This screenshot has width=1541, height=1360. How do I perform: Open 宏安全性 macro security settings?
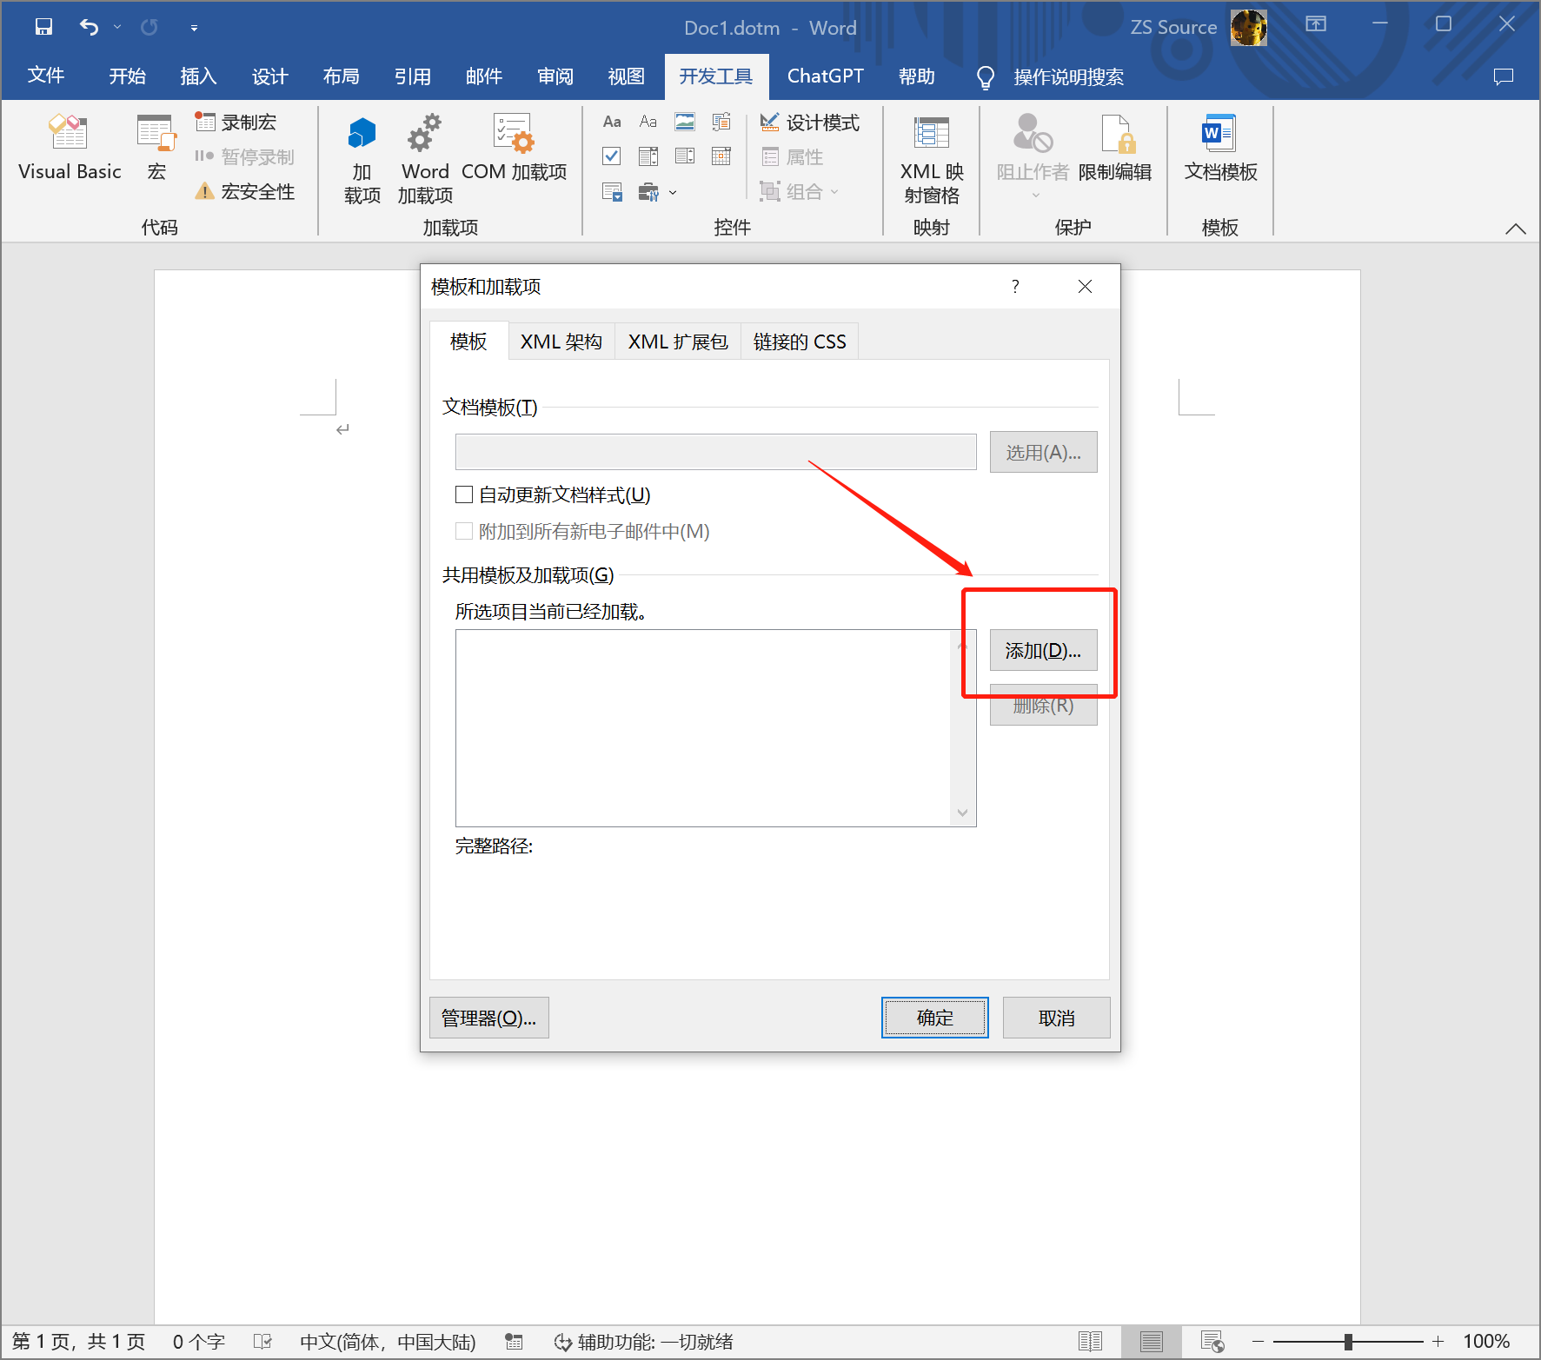(x=246, y=191)
